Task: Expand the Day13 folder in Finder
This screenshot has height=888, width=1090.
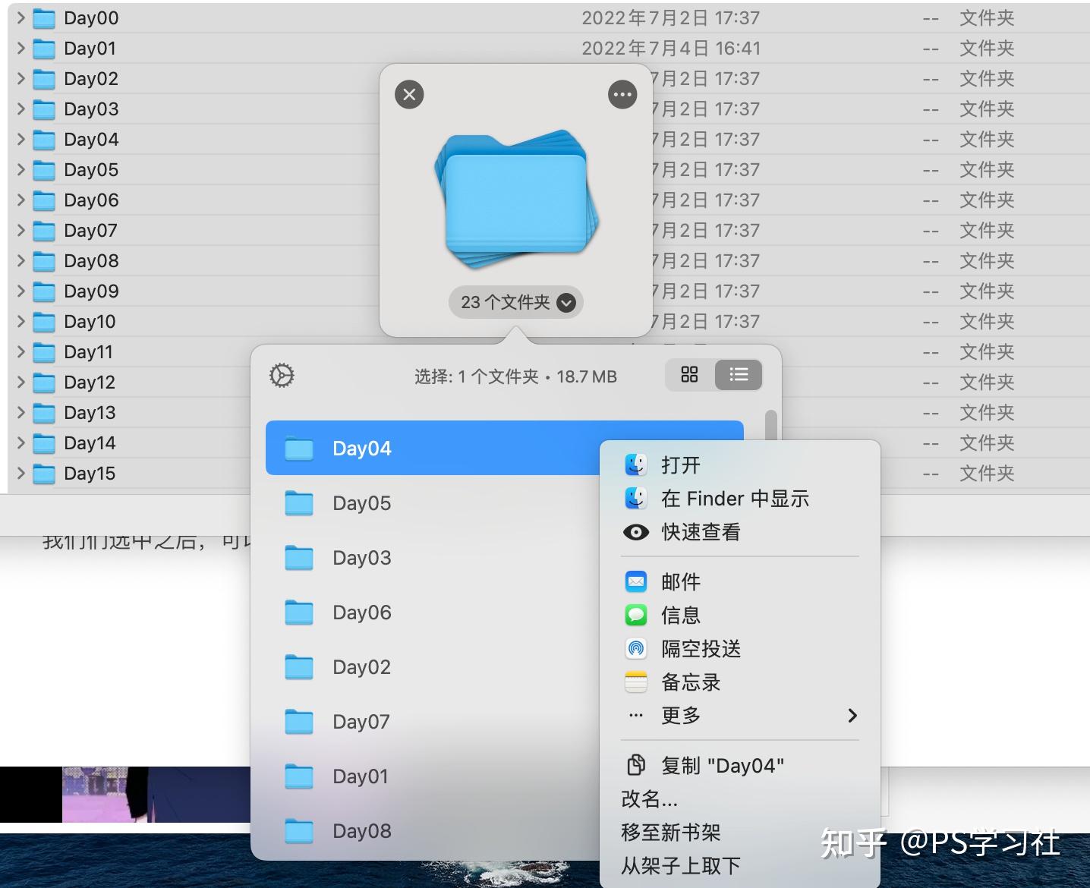Action: 21,412
